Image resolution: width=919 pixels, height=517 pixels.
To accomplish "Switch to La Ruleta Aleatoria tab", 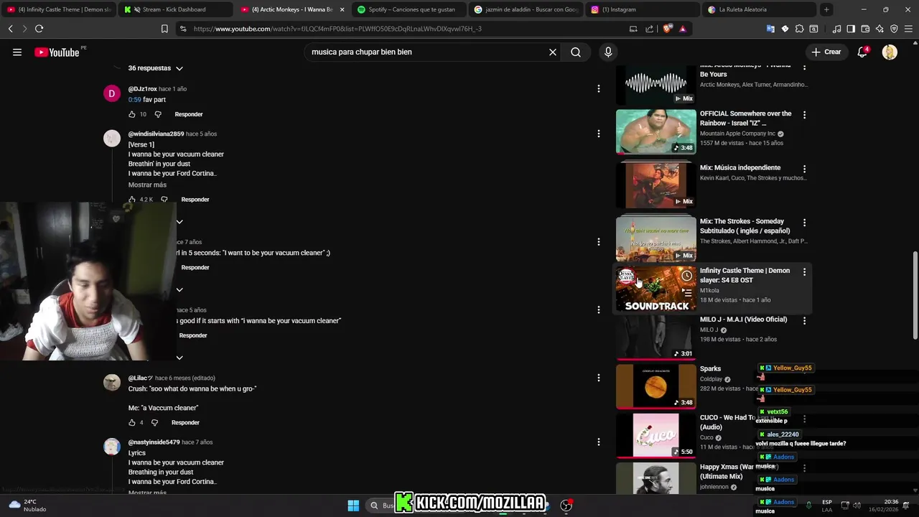I will click(x=760, y=9).
